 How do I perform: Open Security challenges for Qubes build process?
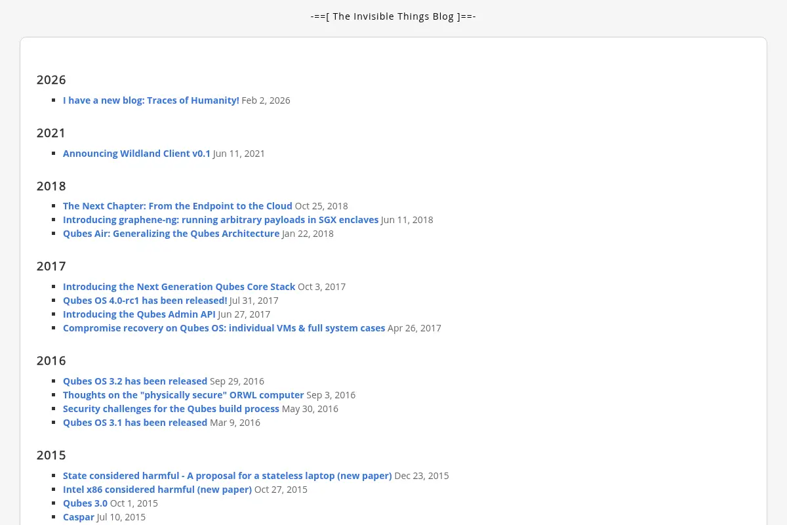171,409
